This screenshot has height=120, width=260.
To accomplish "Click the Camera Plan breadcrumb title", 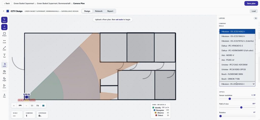I will point(79,3).
